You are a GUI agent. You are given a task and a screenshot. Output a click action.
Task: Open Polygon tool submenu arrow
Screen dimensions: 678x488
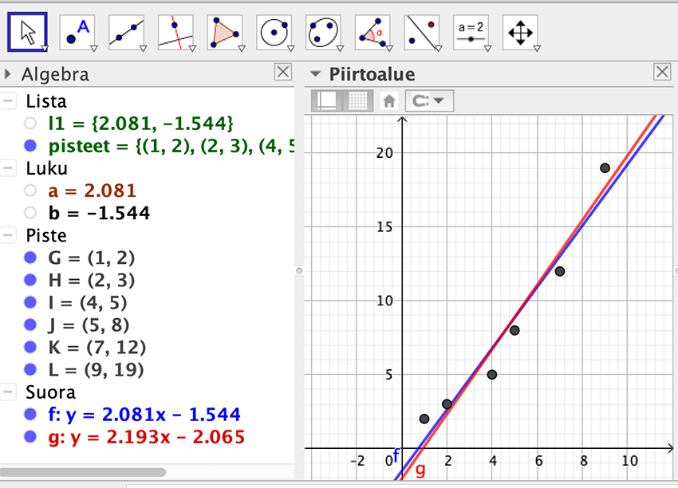pyautogui.click(x=242, y=49)
